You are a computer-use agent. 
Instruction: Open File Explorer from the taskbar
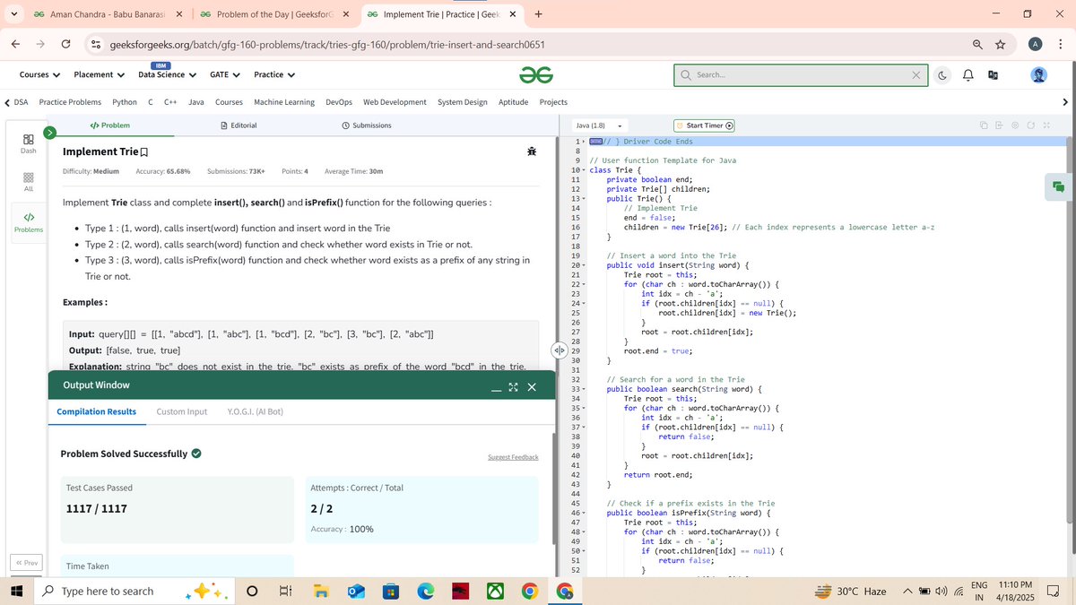(320, 591)
